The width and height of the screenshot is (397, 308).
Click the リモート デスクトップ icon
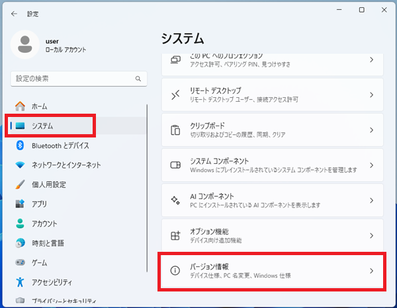[x=175, y=95]
